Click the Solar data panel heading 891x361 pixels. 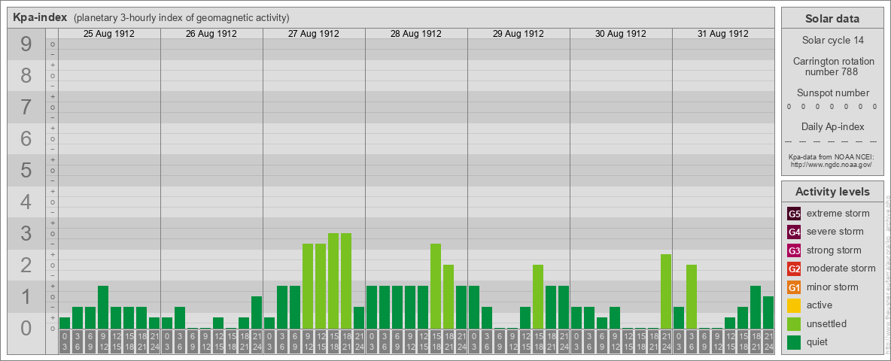(x=832, y=19)
